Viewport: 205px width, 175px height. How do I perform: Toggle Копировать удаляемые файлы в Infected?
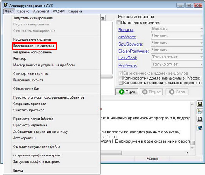pos(120,78)
